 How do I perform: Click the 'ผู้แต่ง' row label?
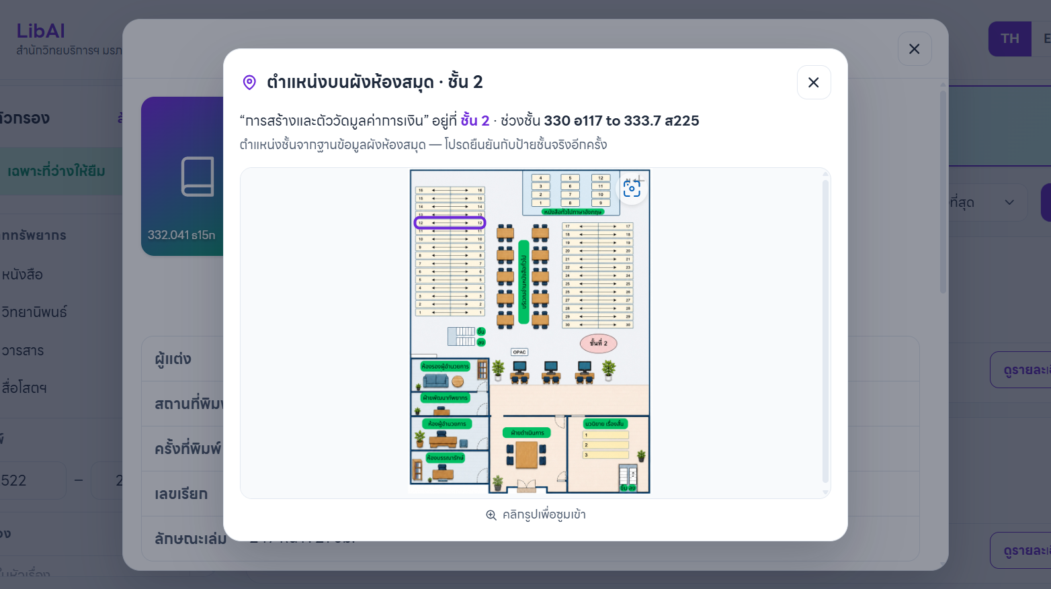[173, 359]
